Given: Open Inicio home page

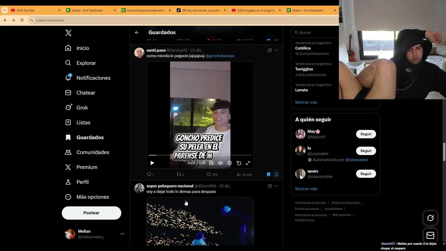Looking at the screenshot, I should coord(77,48).
